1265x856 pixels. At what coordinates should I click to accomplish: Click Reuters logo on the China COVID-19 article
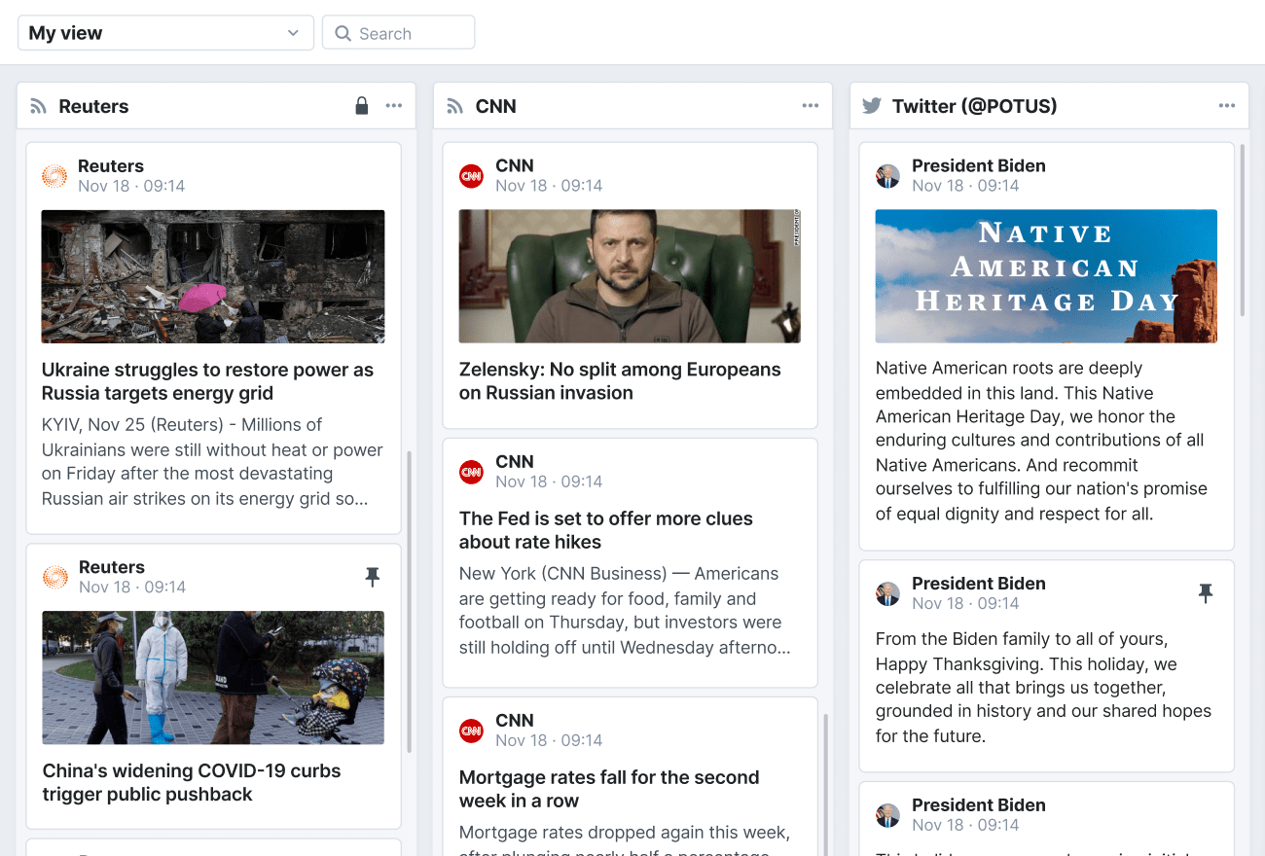54,577
